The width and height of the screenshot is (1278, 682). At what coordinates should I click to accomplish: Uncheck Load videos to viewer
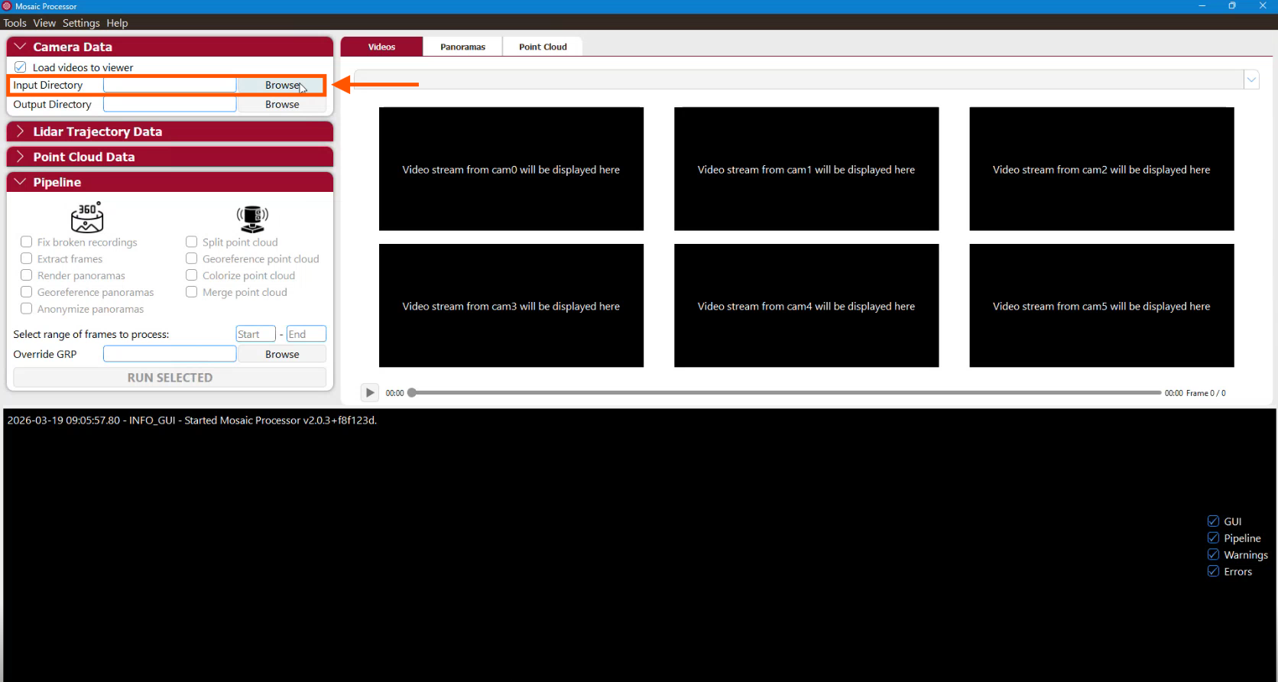(21, 67)
